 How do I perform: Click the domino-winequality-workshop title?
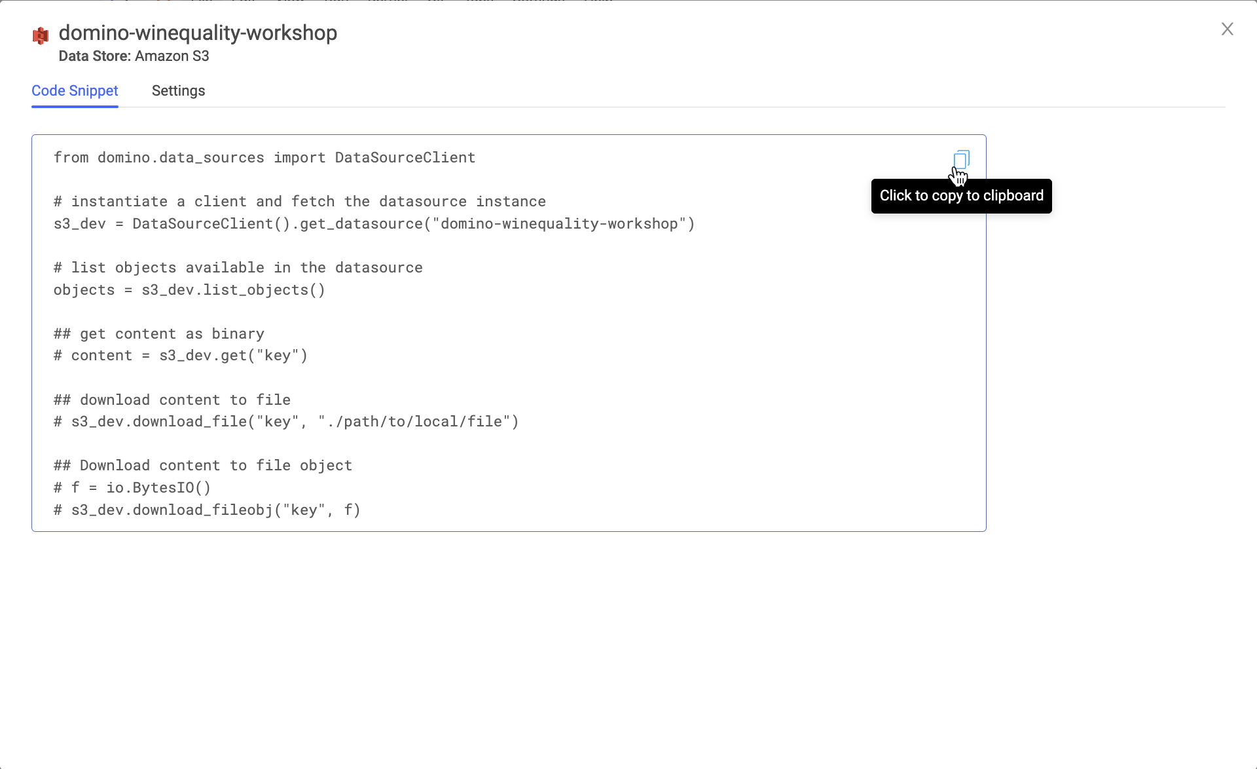(198, 33)
